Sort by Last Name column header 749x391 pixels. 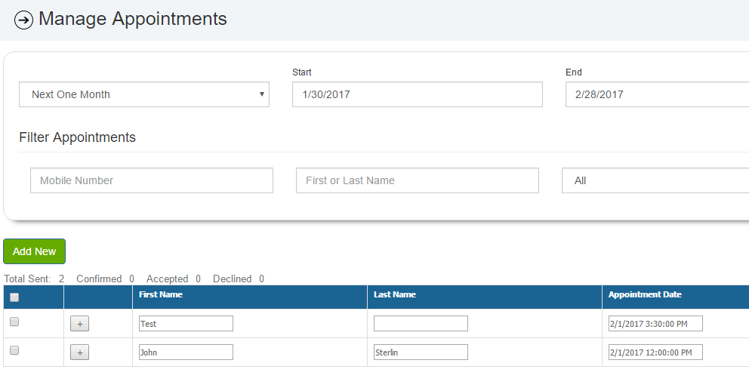395,294
